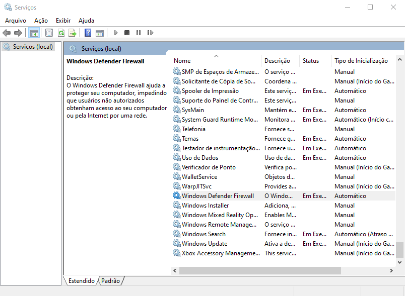Click the gear icon beside Temas

177,138
